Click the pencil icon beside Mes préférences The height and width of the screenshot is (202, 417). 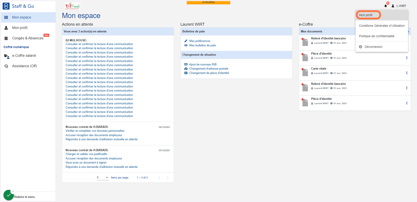click(x=186, y=41)
